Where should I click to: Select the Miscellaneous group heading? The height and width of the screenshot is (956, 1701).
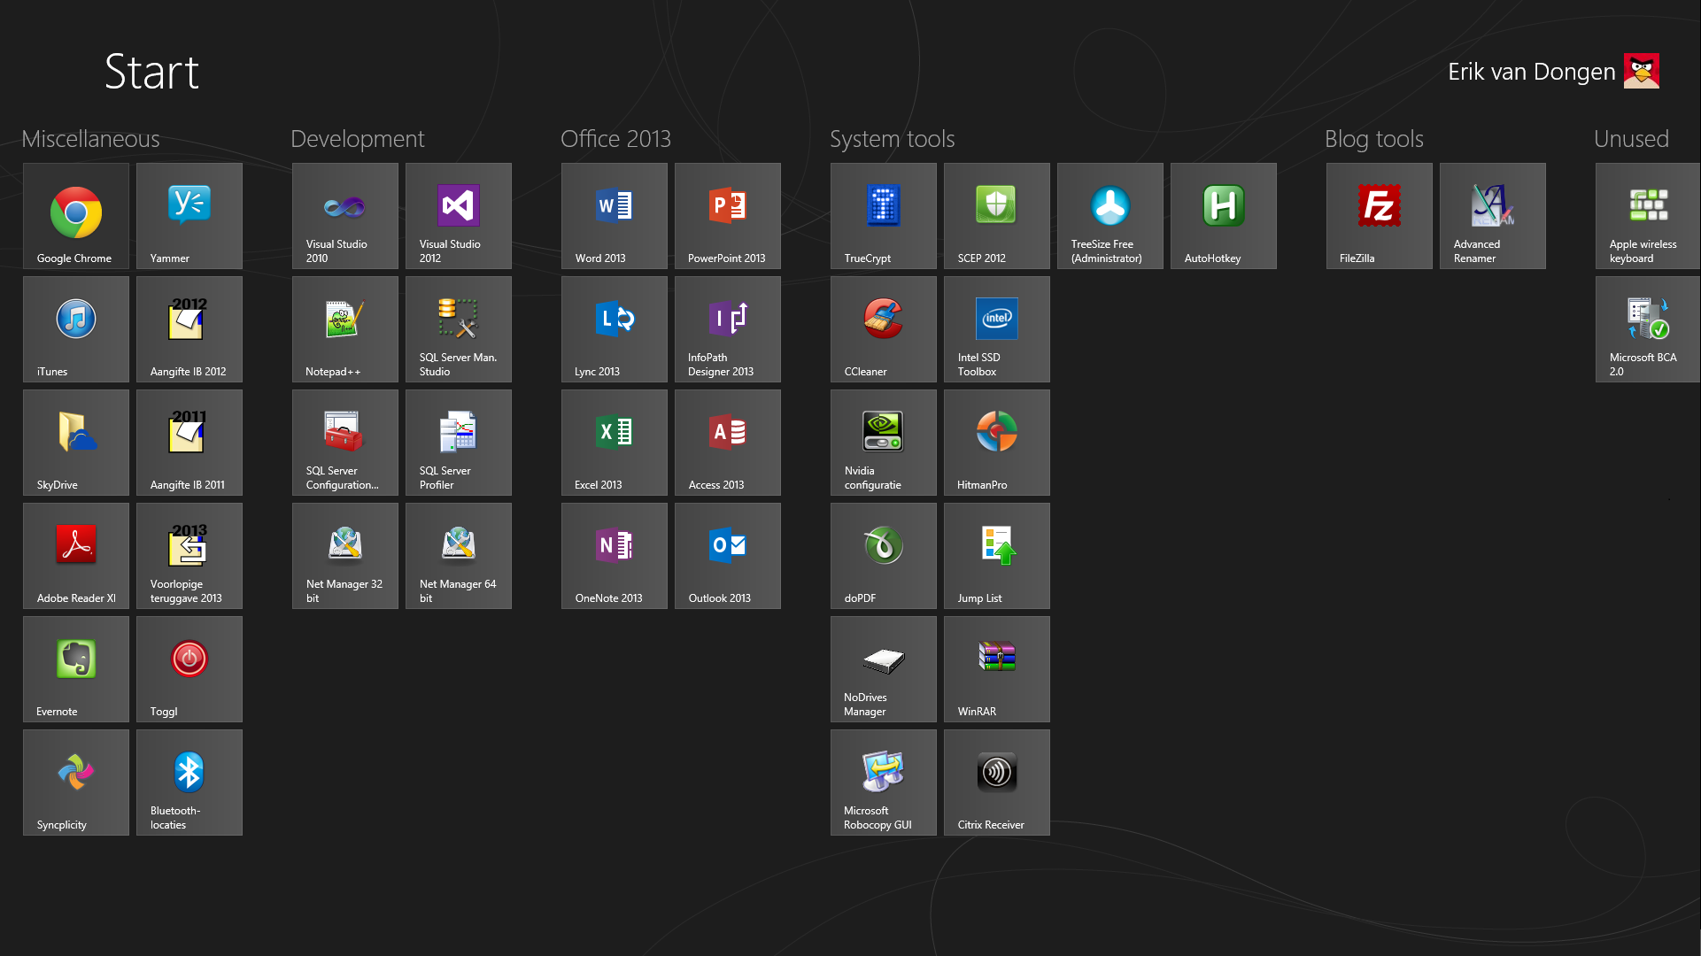tap(90, 139)
